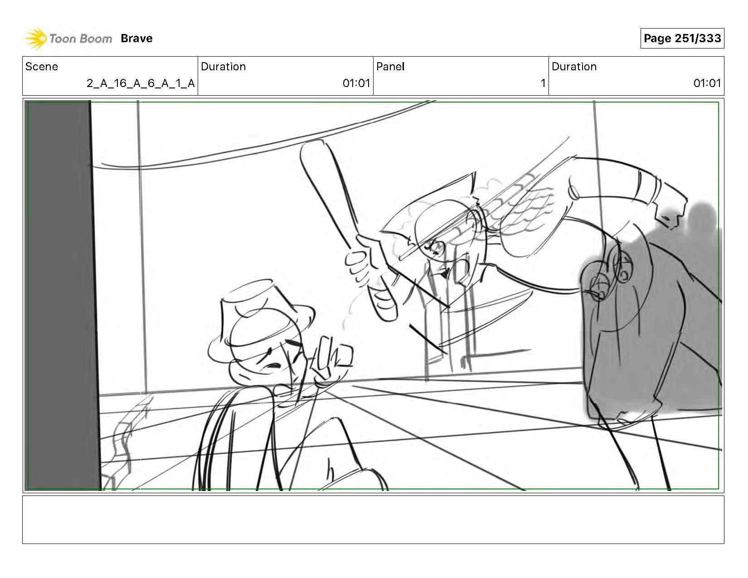The height and width of the screenshot is (578, 748).
Task: Click the Toon Boom logo
Action: [68, 39]
